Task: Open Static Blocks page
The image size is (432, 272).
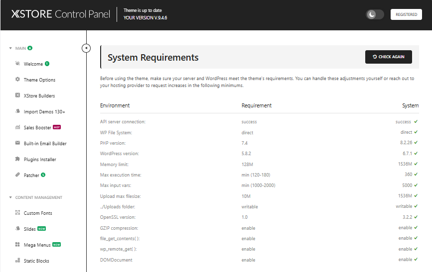Action: (x=36, y=261)
